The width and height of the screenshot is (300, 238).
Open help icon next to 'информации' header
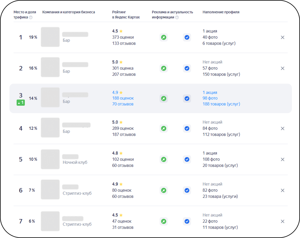[x=177, y=17]
